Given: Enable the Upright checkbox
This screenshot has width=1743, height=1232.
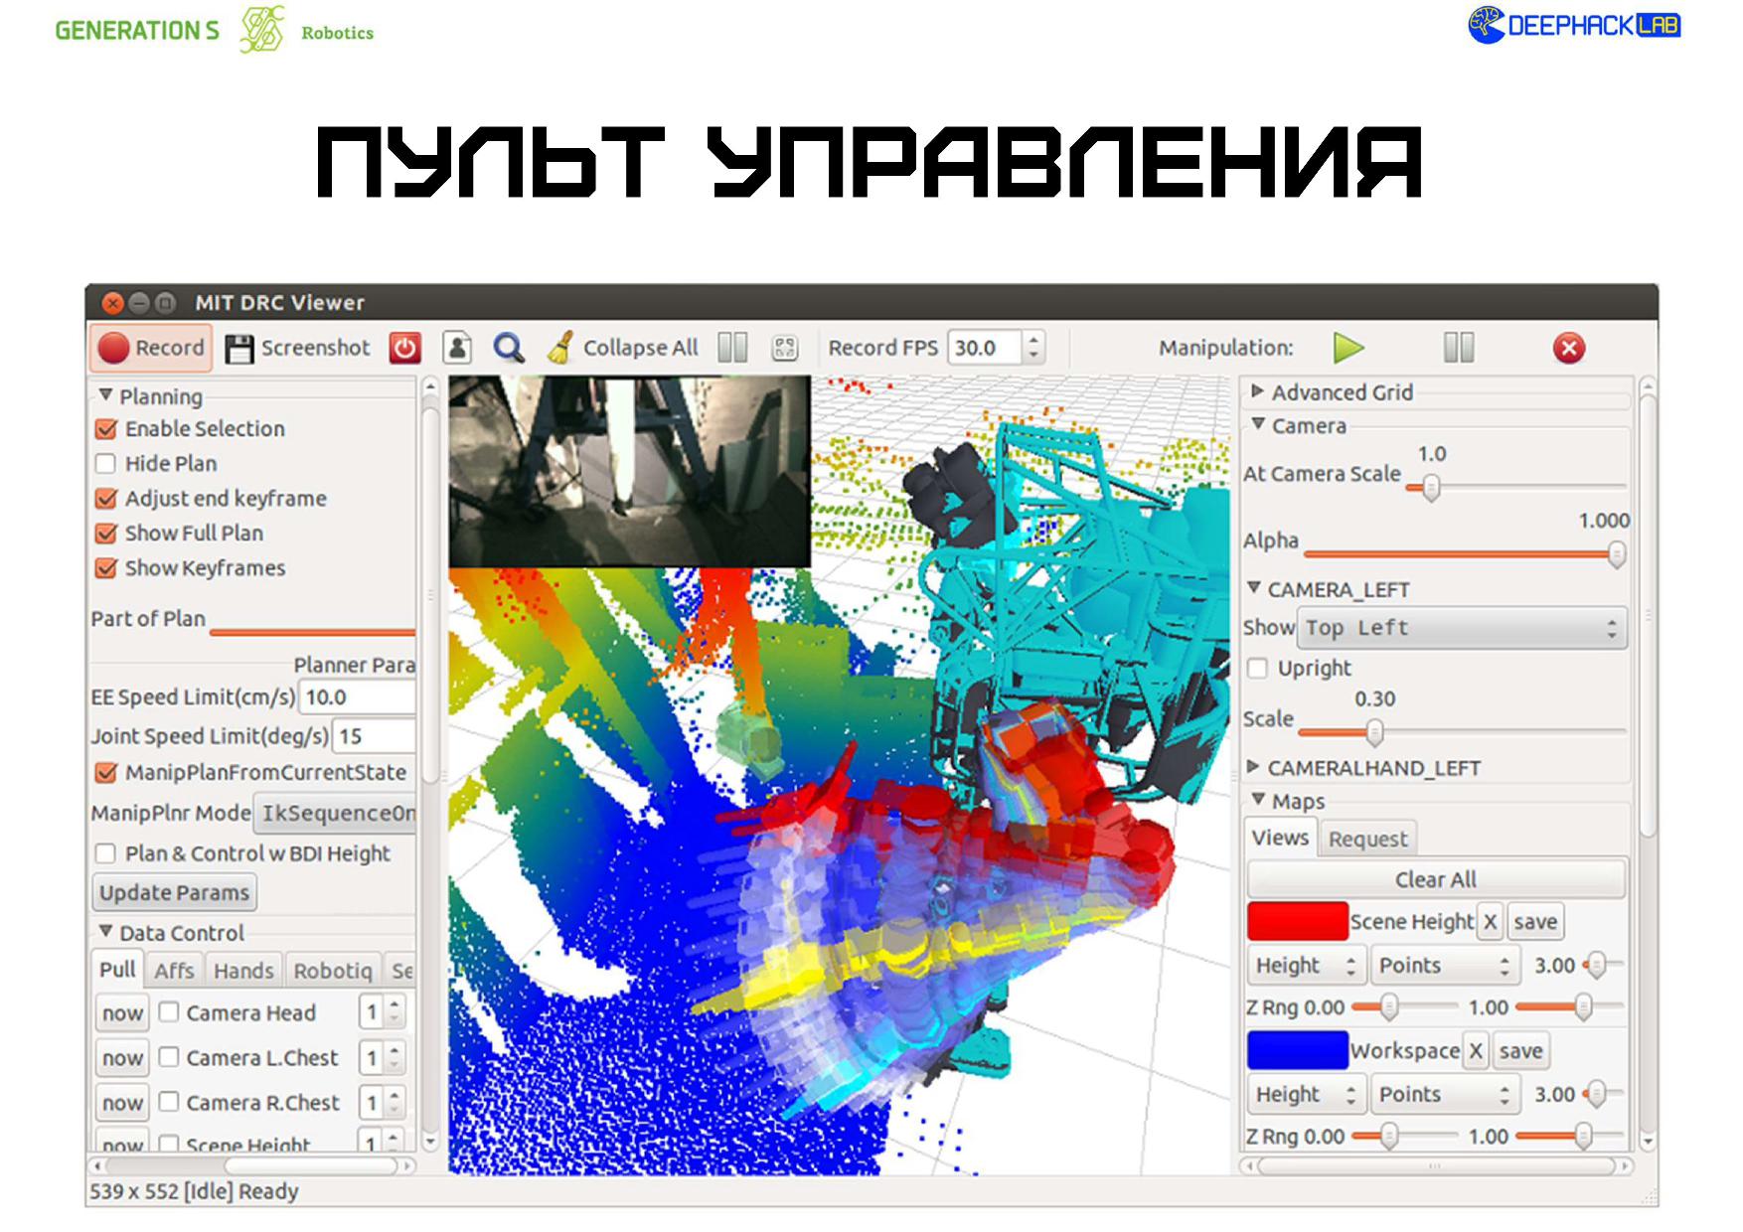Looking at the screenshot, I should pyautogui.click(x=1258, y=669).
